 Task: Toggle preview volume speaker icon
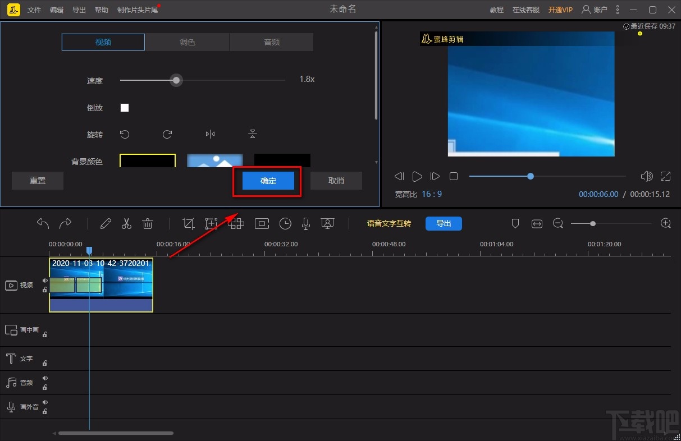(x=647, y=176)
